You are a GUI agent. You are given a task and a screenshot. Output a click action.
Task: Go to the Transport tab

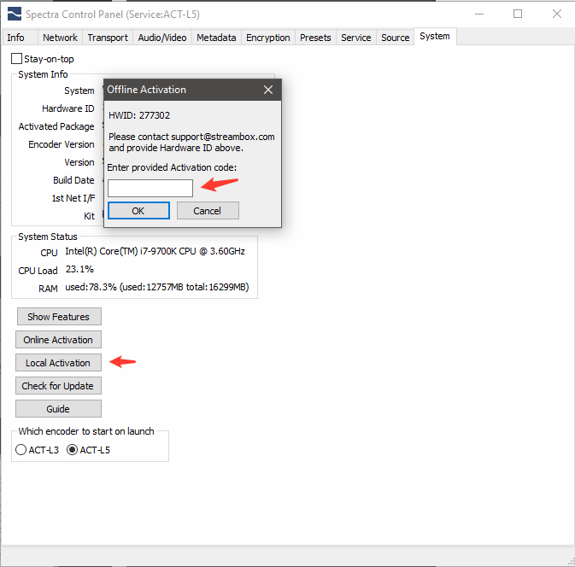coord(108,38)
